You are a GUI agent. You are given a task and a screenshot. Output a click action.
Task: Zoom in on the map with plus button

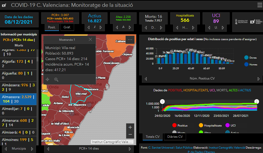point(130,127)
